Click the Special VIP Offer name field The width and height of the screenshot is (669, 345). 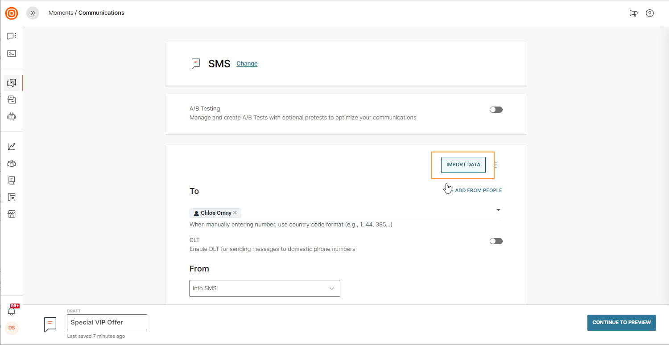[107, 322]
